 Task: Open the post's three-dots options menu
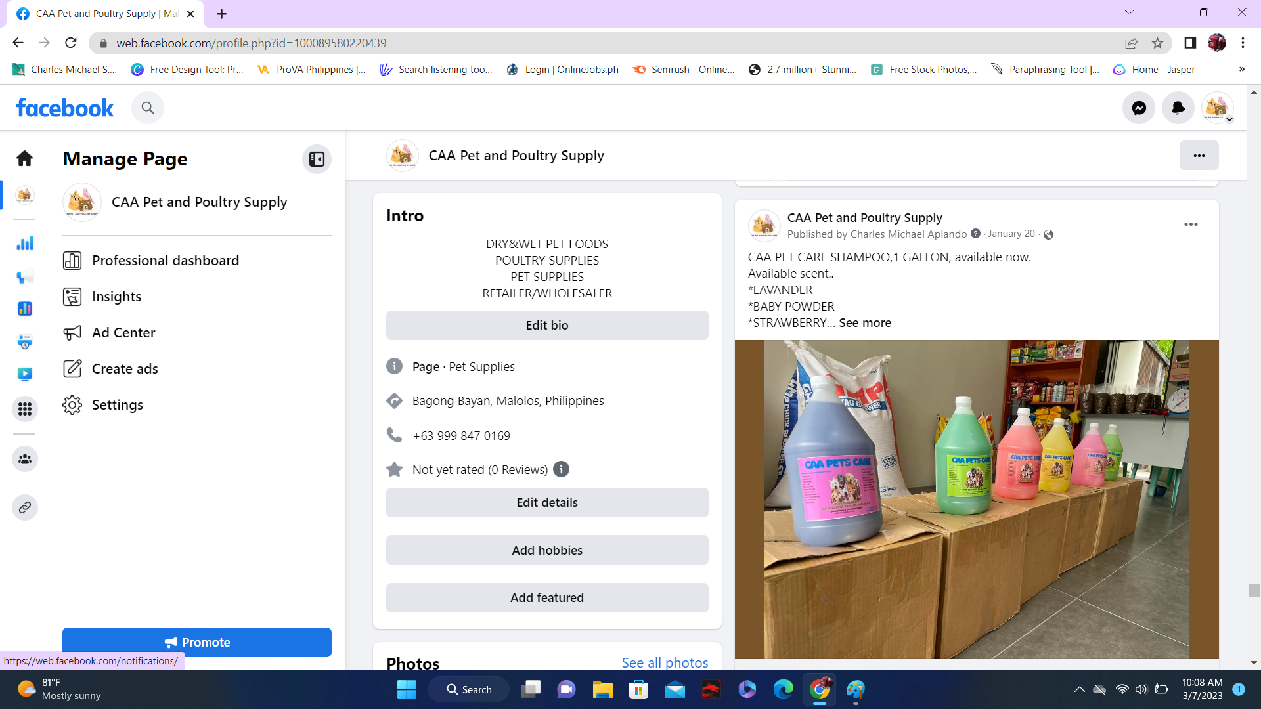click(x=1191, y=225)
